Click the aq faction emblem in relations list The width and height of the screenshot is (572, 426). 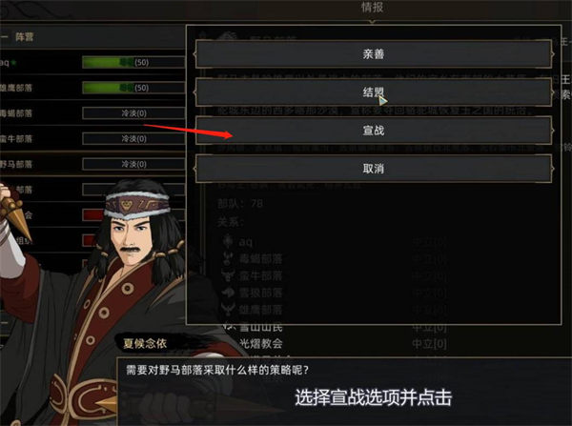(x=228, y=241)
